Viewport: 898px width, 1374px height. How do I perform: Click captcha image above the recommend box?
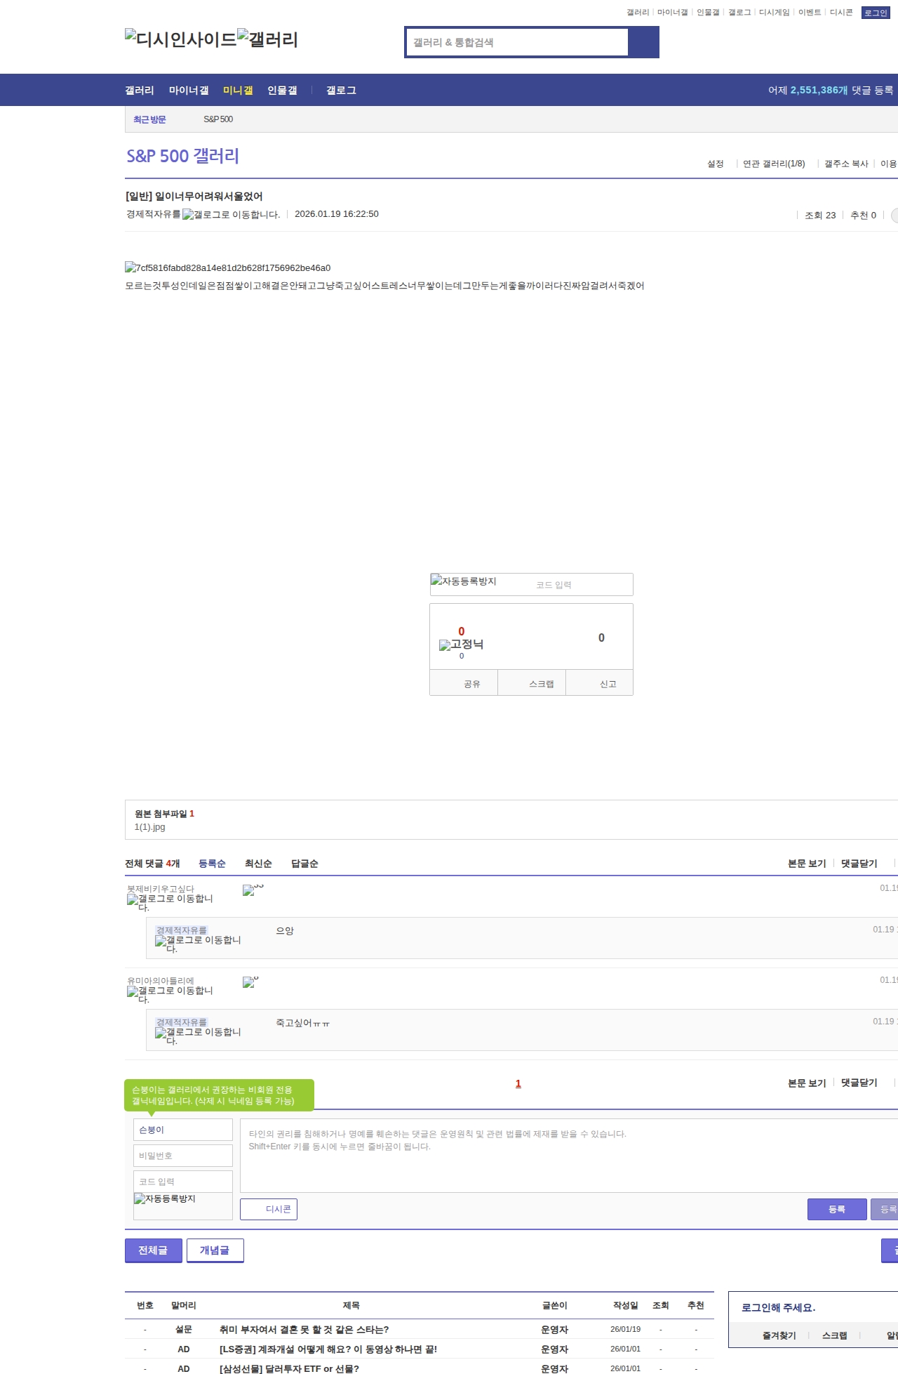click(463, 581)
